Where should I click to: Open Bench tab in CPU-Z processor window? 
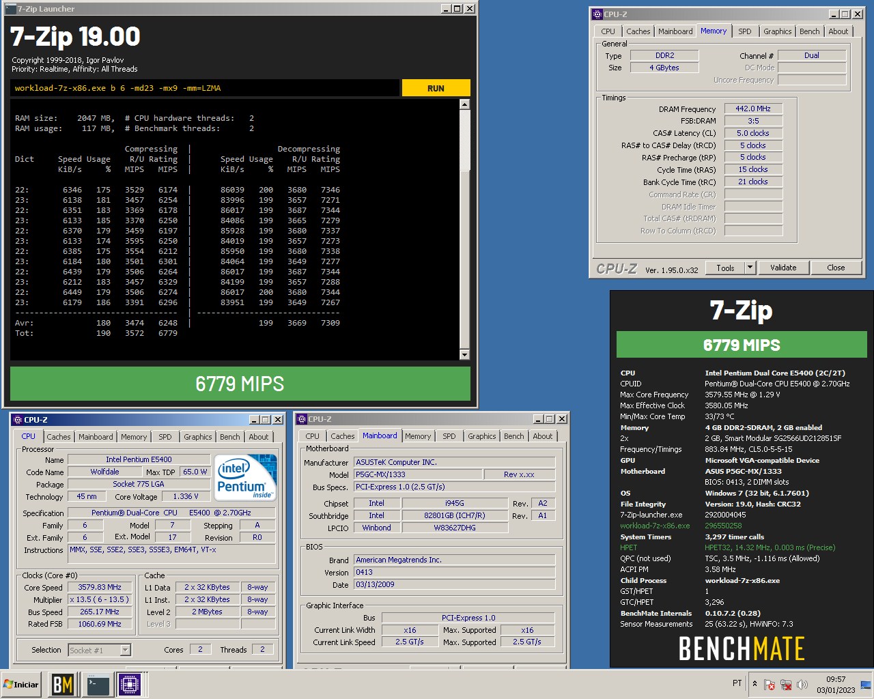(x=230, y=437)
